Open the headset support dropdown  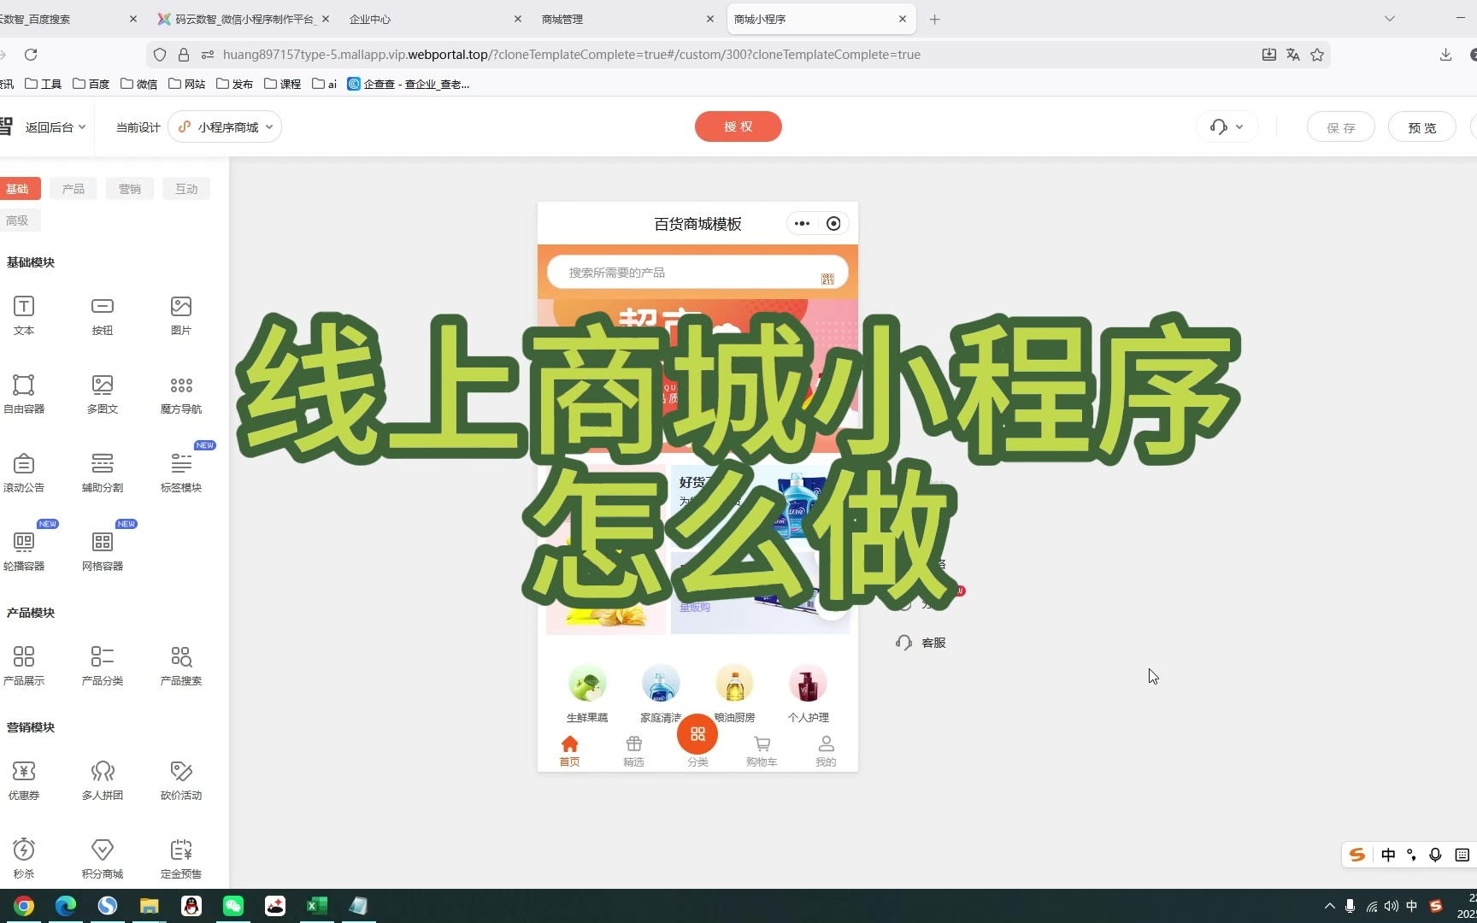[x=1227, y=127]
